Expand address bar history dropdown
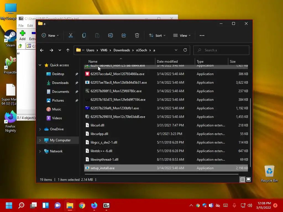The width and height of the screenshot is (283, 212). (176, 50)
